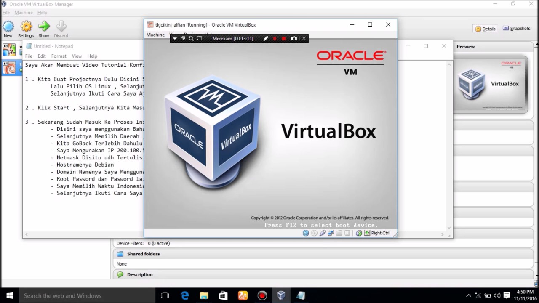
Task: Click USB devices icon in VM status bar
Action: (x=323, y=233)
